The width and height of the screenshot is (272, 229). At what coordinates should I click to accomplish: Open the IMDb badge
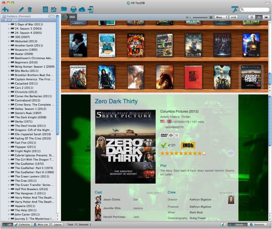tap(188, 145)
